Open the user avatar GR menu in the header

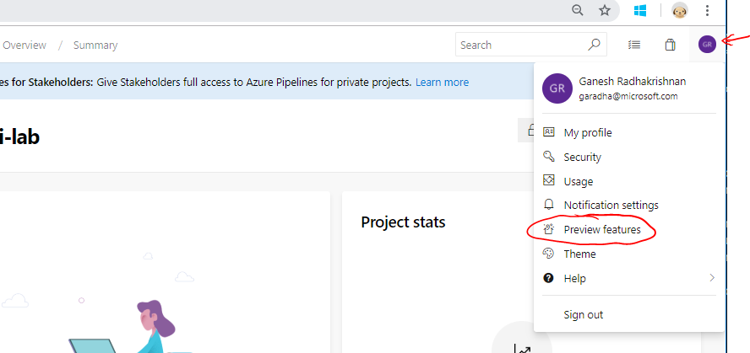tap(707, 45)
